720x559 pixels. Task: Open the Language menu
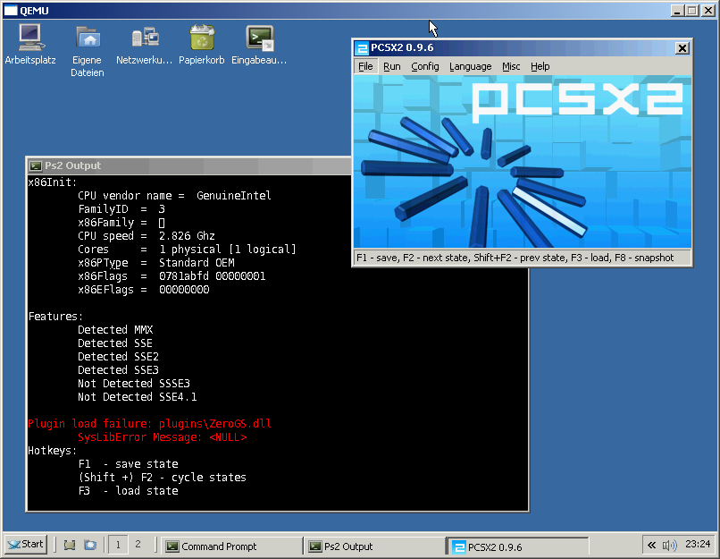click(x=470, y=66)
